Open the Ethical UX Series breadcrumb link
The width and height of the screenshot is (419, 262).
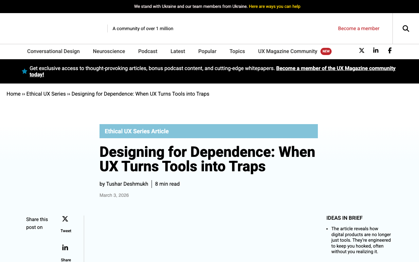pos(46,94)
